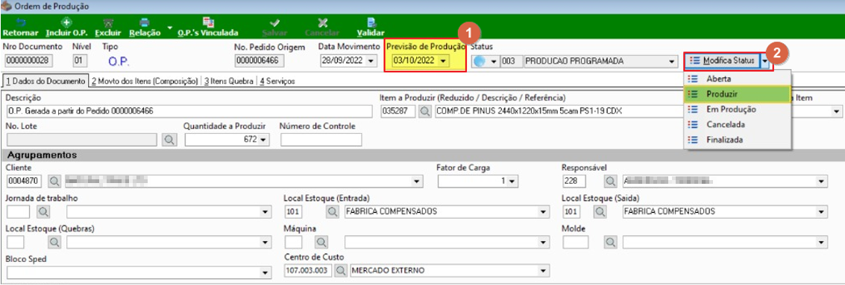Click search icon for Molde
Viewport: 845px width, 285px height.
610,242
